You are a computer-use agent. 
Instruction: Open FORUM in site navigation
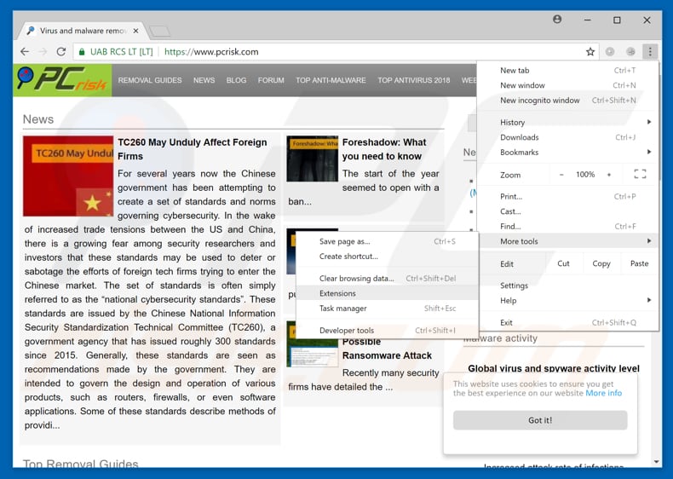[271, 80]
